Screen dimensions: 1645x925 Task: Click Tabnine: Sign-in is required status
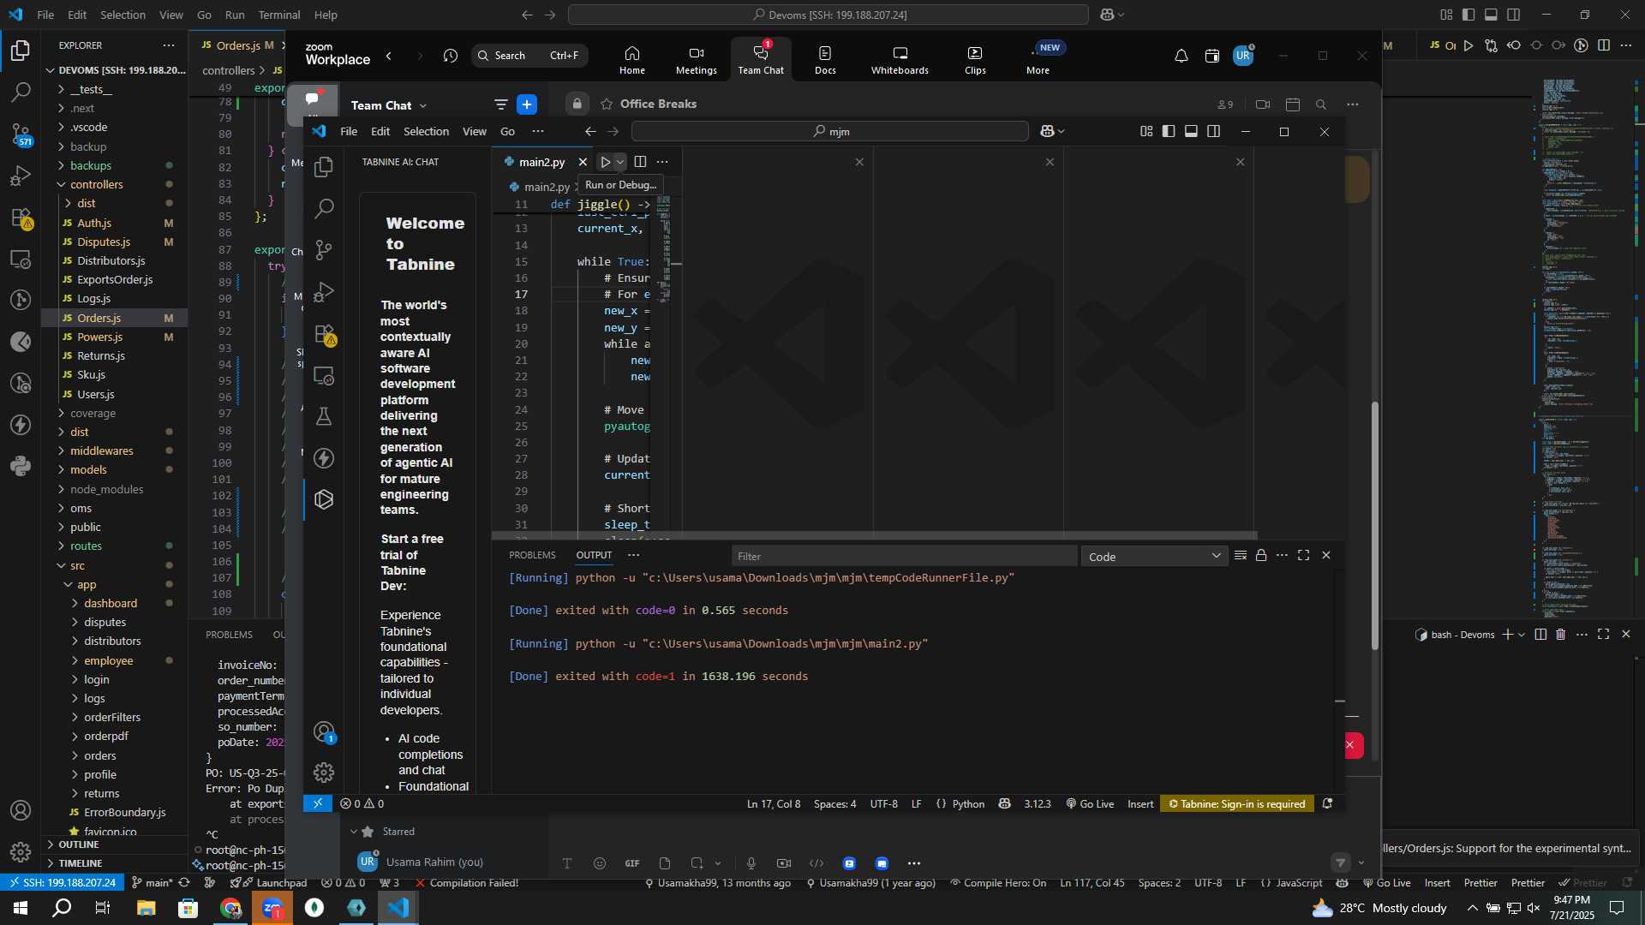click(1237, 804)
